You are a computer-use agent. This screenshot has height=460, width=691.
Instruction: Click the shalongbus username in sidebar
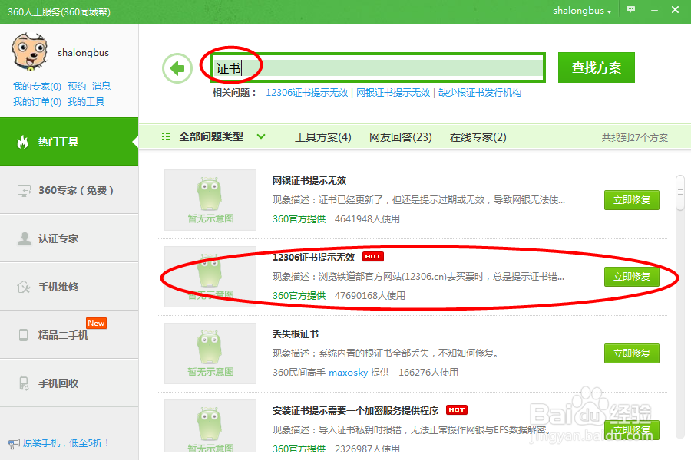(x=83, y=53)
